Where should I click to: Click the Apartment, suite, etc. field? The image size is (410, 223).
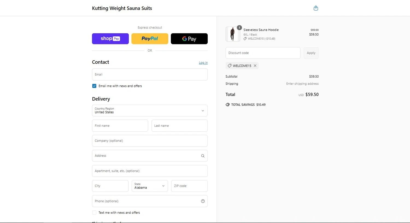click(150, 171)
